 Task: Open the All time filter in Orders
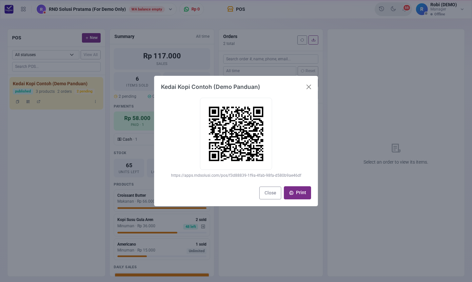coord(260,71)
